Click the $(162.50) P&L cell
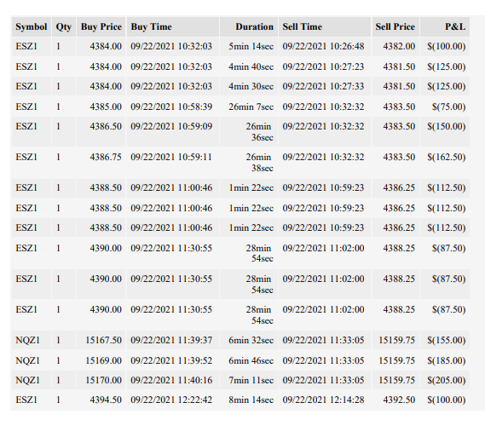 pos(445,163)
